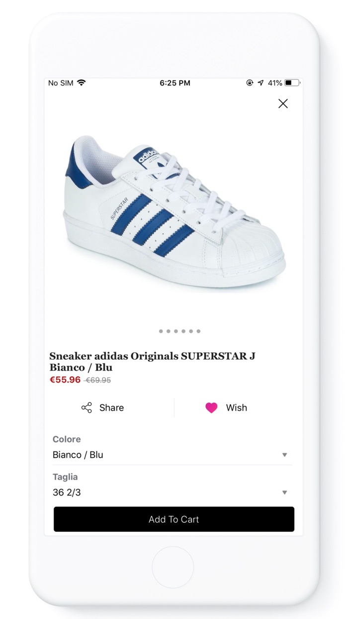Image resolution: width=348 pixels, height=619 pixels.
Task: Jump to the last image pagination dot
Action: [198, 331]
